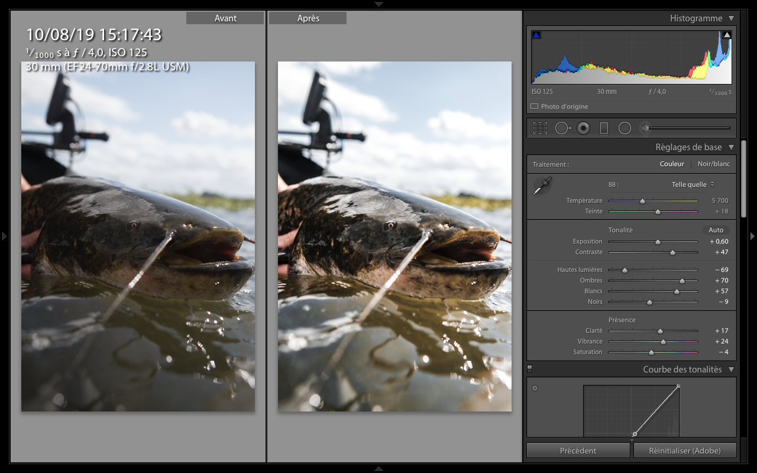
Task: Click the Exposition slider handle
Action: (x=658, y=242)
